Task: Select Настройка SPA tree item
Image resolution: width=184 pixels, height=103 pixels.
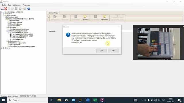Action: (x=18, y=39)
